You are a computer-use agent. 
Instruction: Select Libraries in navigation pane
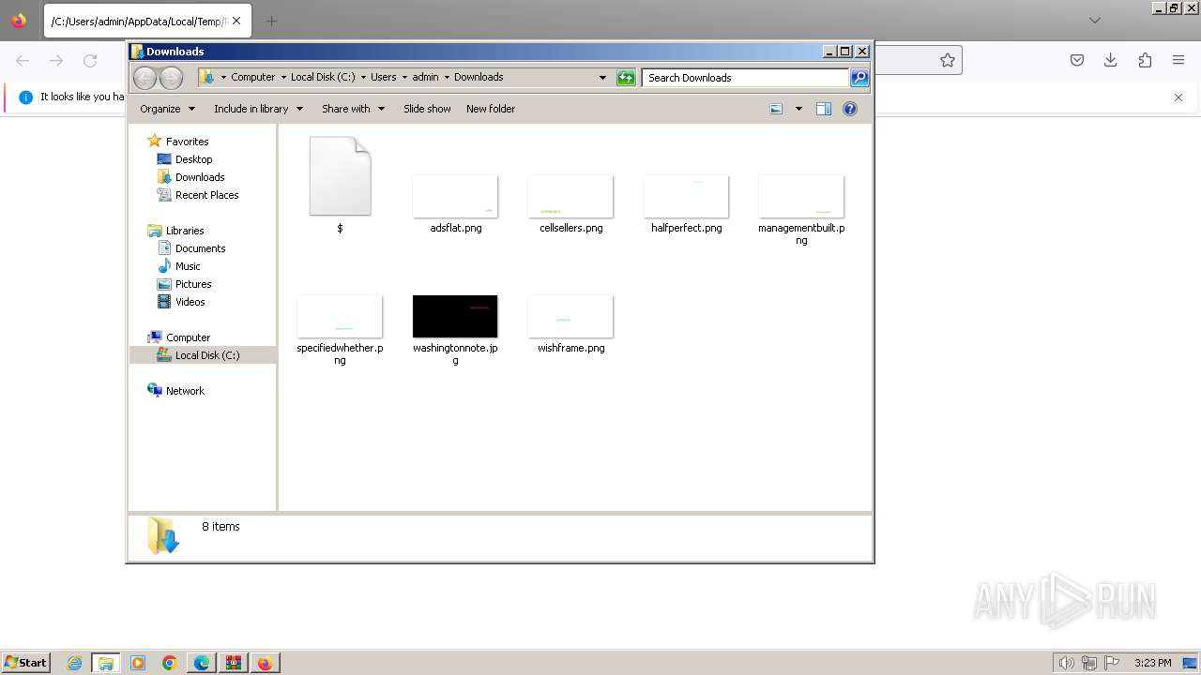pyautogui.click(x=185, y=231)
